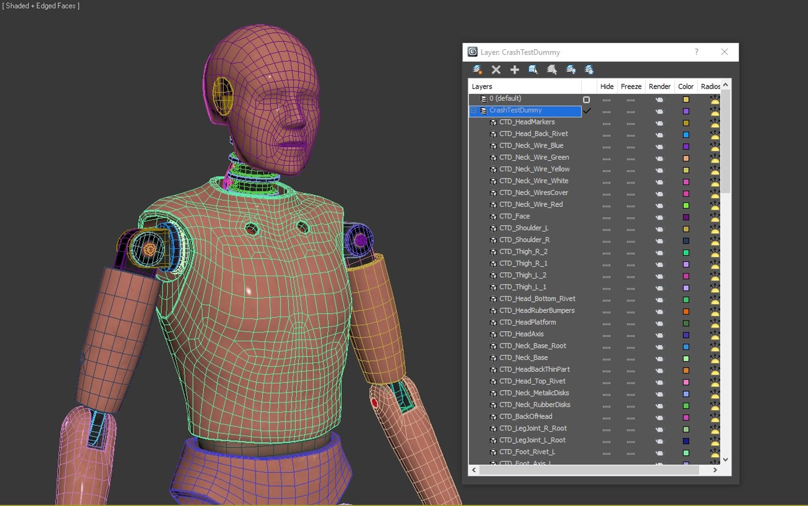Click the vertical scrollbar thumb in layer list
Screen dimensions: 808x506
coord(725,141)
